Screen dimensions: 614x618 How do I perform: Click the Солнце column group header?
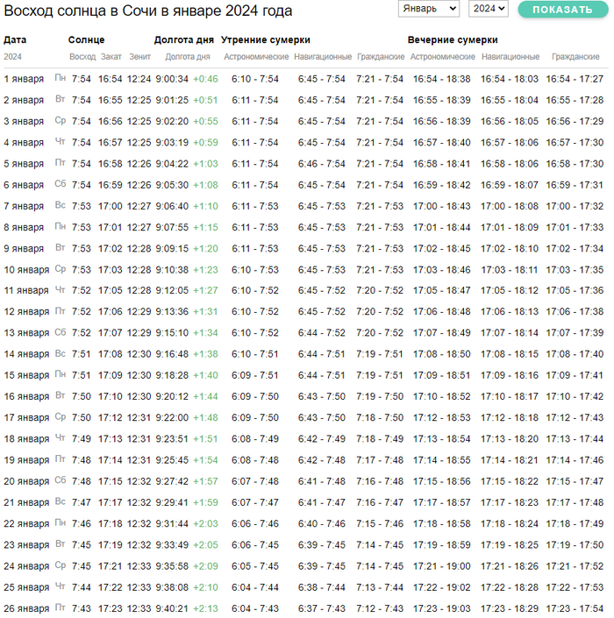point(86,39)
